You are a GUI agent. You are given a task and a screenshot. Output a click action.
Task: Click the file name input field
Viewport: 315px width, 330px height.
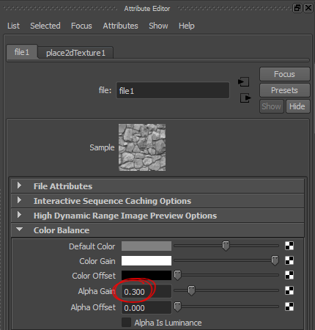(x=173, y=90)
